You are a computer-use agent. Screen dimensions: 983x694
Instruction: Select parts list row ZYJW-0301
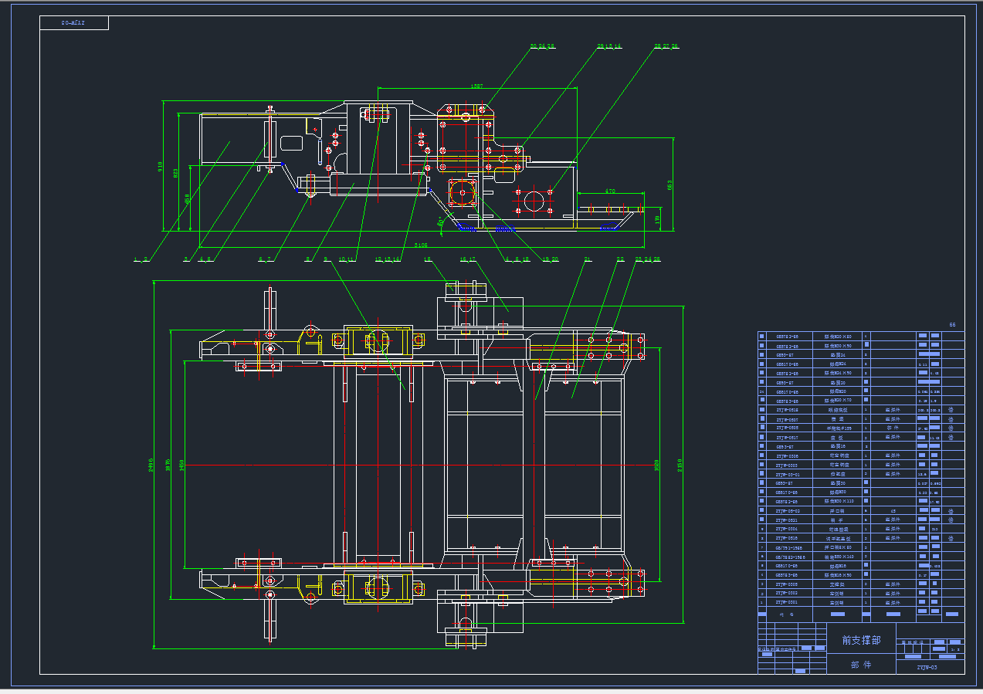787,602
